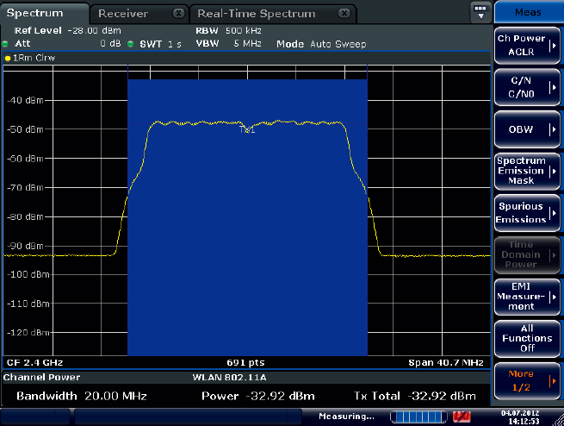Select the 1Rm Clrw trace label

pos(34,58)
